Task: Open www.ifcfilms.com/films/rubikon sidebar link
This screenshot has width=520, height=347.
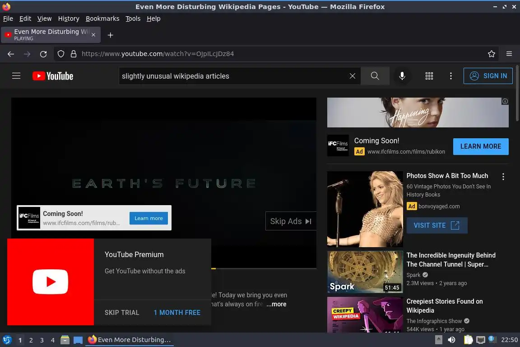Action: [406, 151]
